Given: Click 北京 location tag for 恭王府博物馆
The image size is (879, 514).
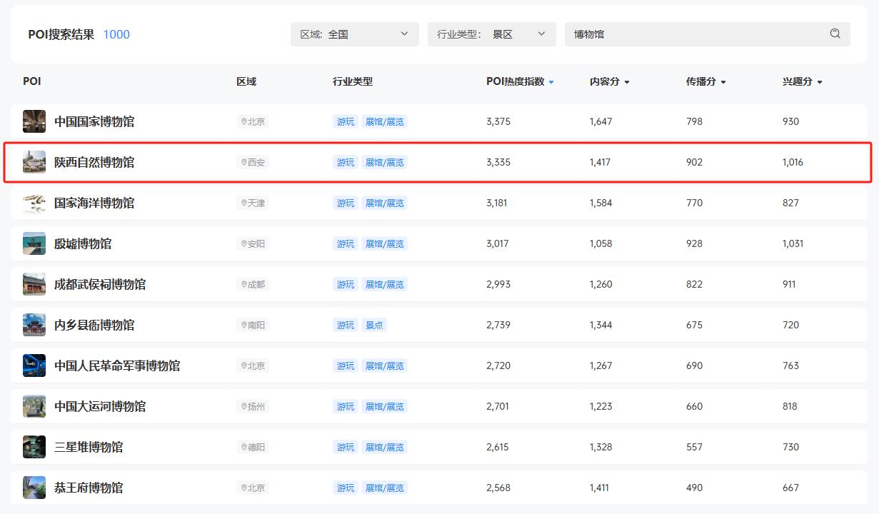Looking at the screenshot, I should (x=253, y=488).
